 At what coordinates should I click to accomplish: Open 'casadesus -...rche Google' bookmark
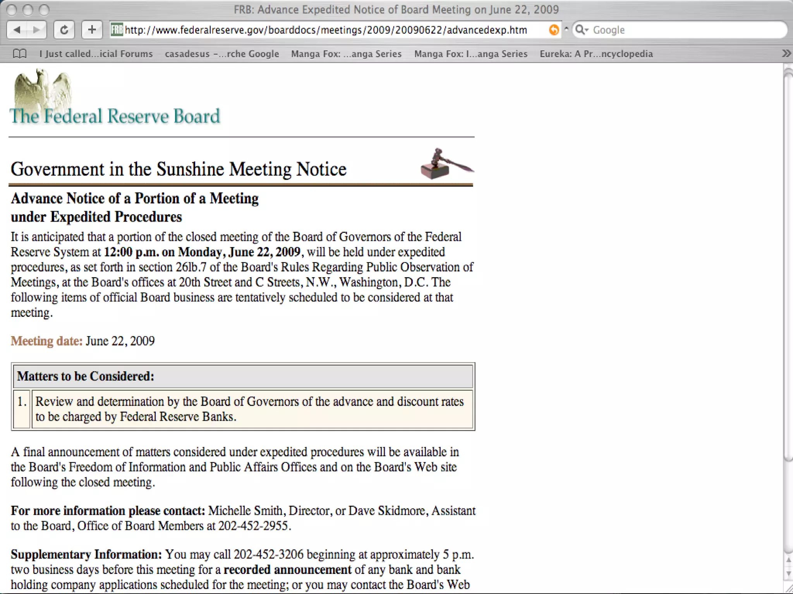point(222,54)
